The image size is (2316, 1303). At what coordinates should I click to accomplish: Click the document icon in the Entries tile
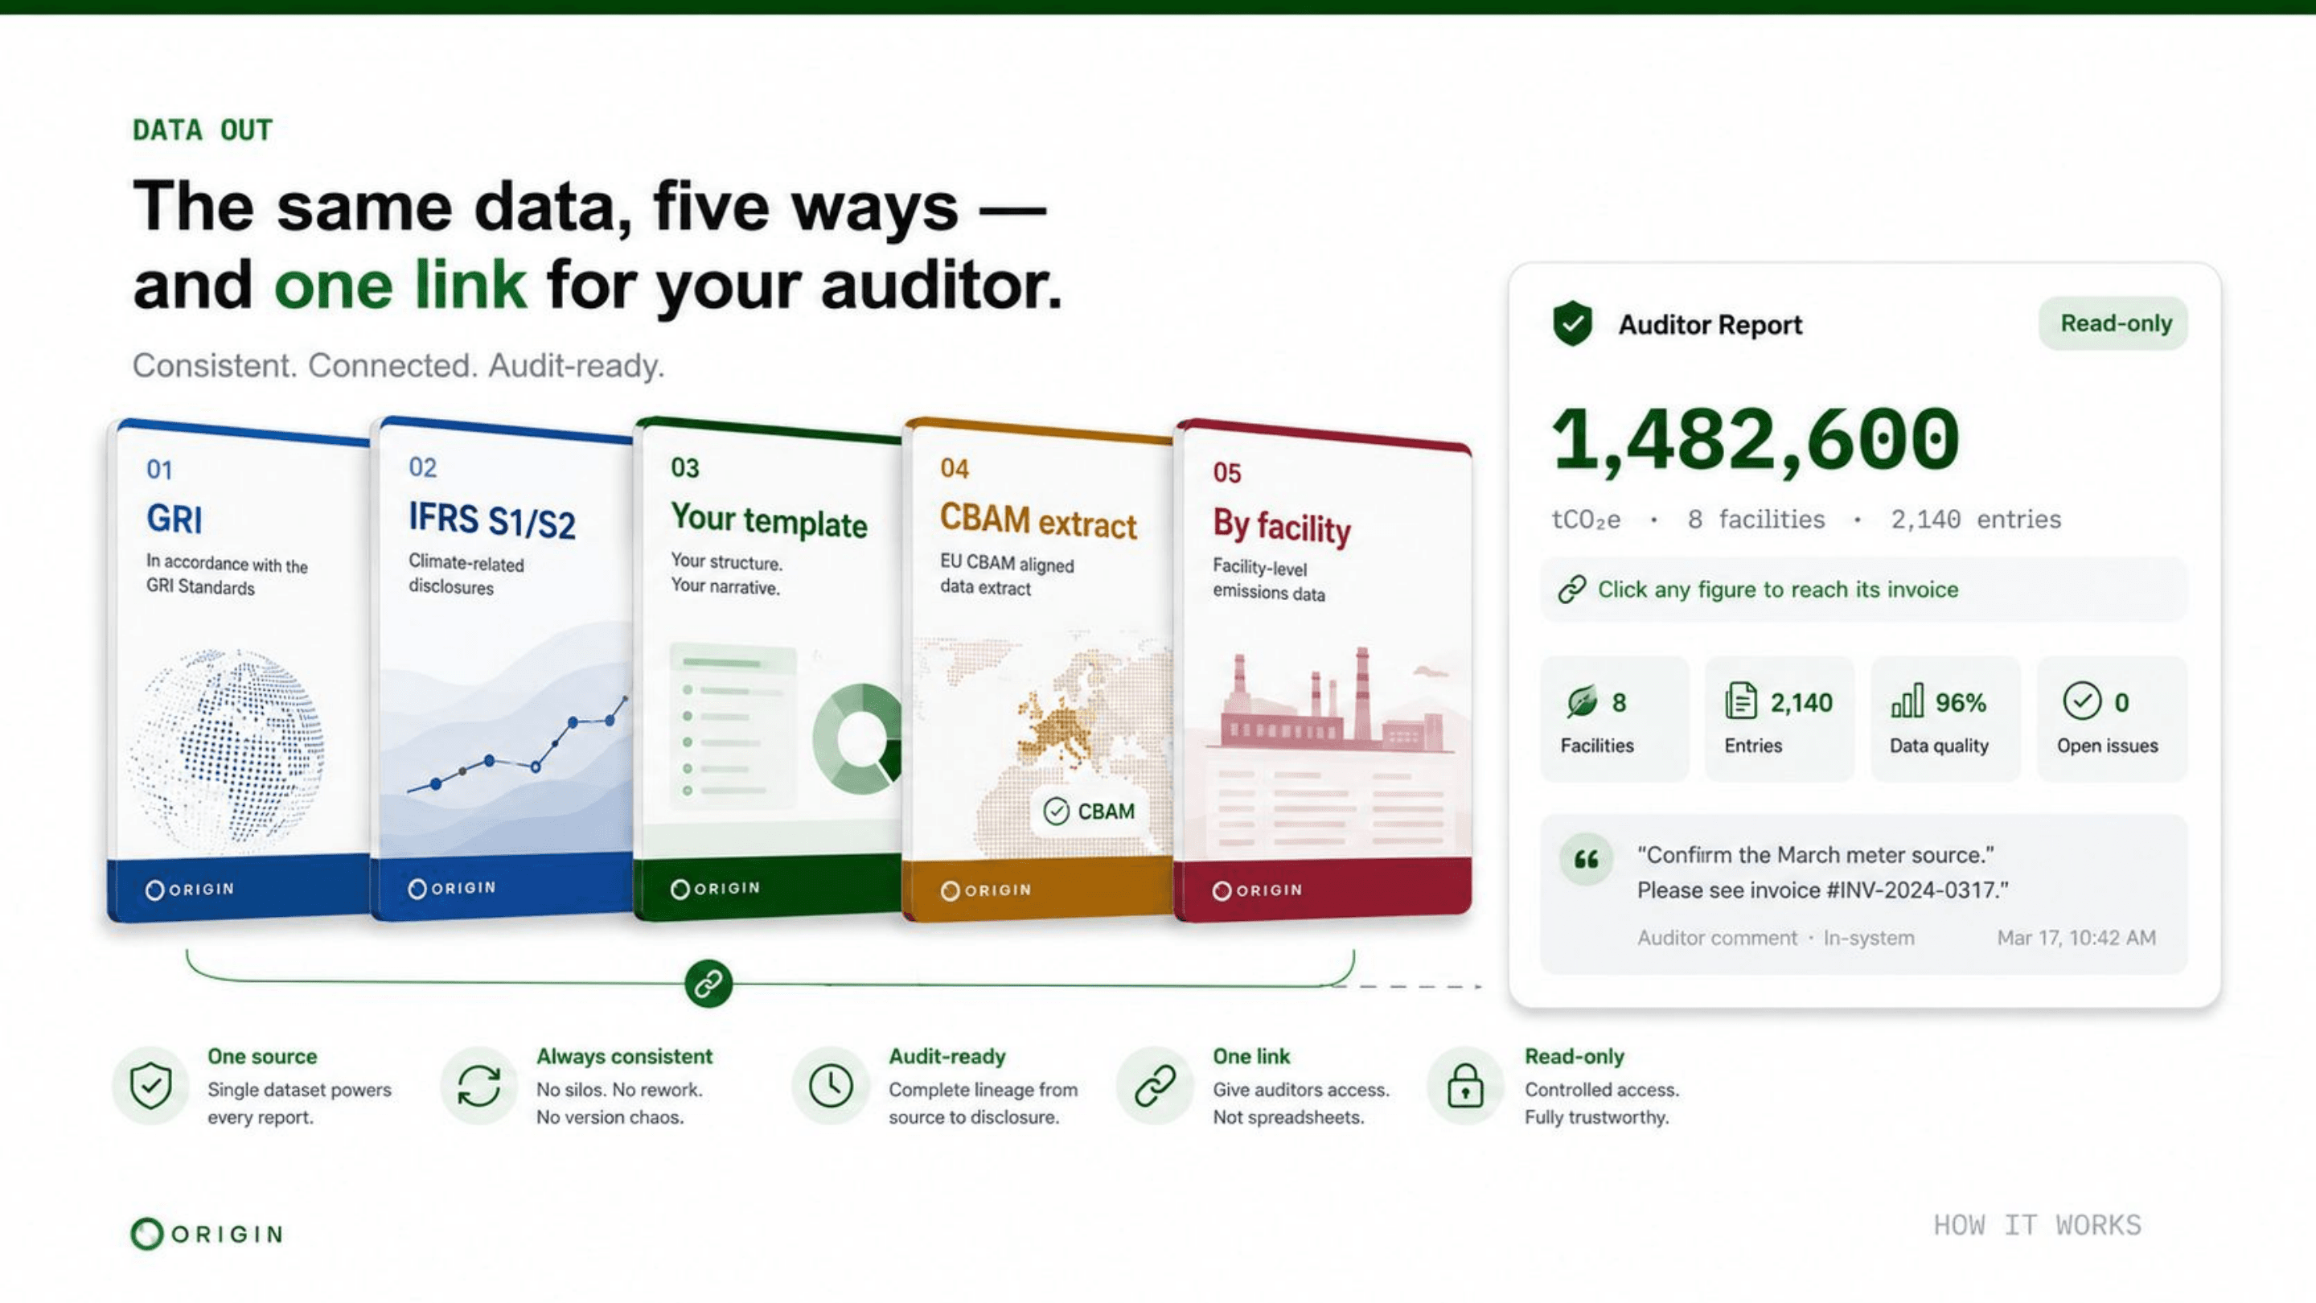tap(1740, 701)
